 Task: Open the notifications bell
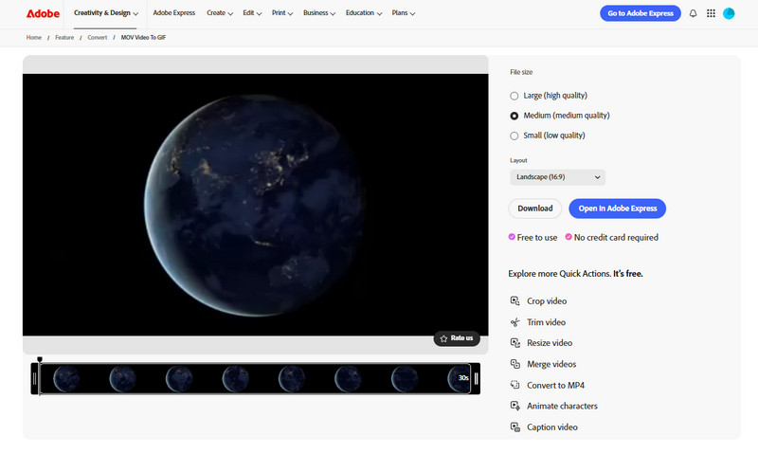coord(693,13)
